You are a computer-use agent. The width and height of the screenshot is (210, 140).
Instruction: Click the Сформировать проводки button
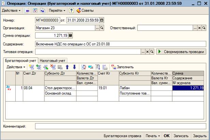[181, 52]
